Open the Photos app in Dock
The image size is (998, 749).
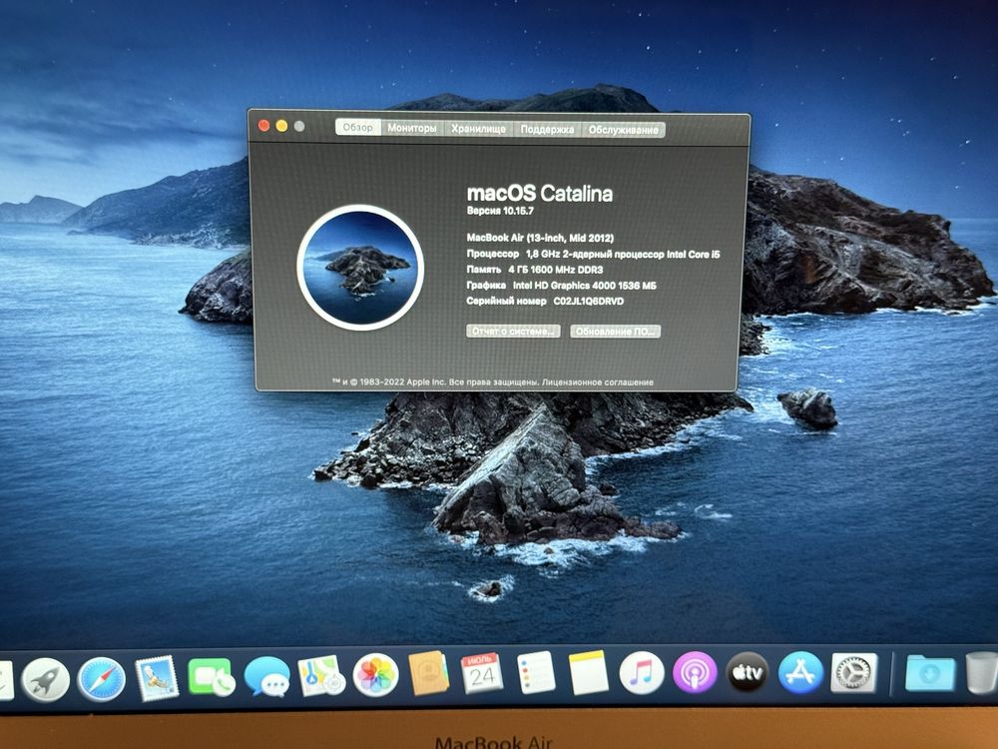tap(375, 674)
